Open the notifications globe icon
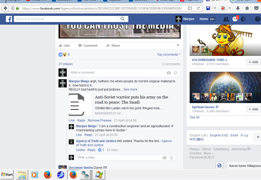The image size is (261, 180). (x=243, y=19)
